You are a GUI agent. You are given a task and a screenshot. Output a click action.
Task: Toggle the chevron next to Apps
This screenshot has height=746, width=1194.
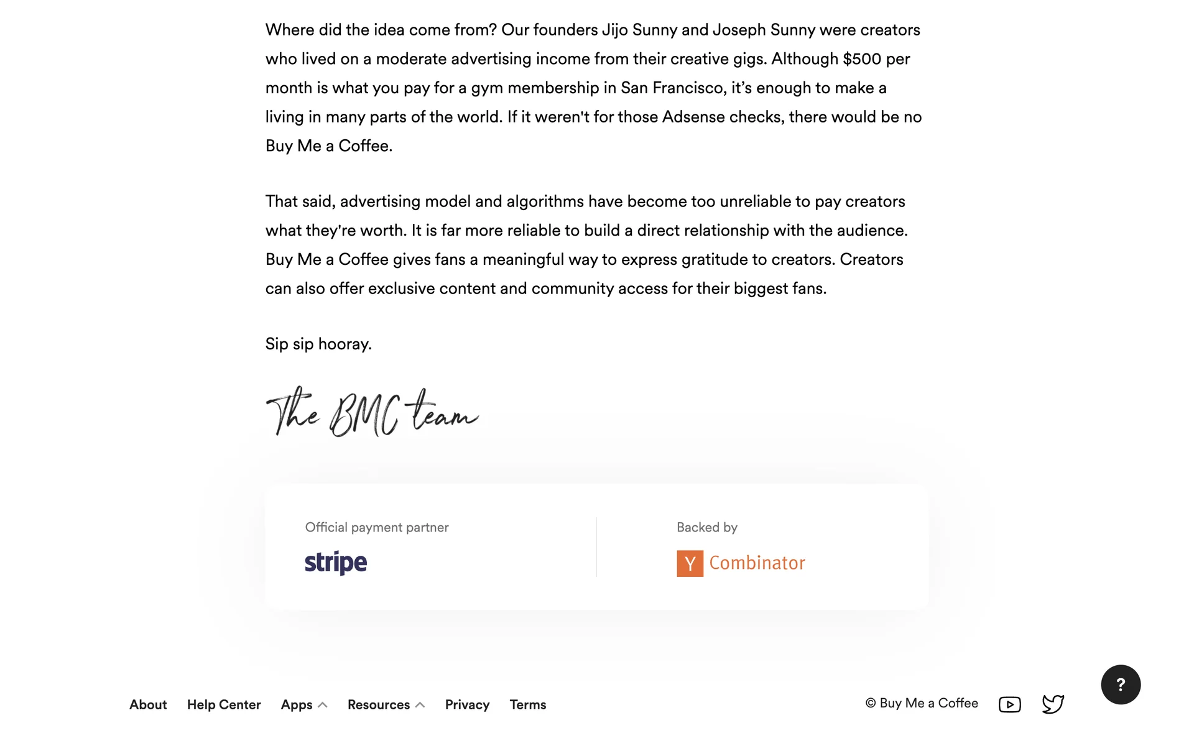[323, 705]
